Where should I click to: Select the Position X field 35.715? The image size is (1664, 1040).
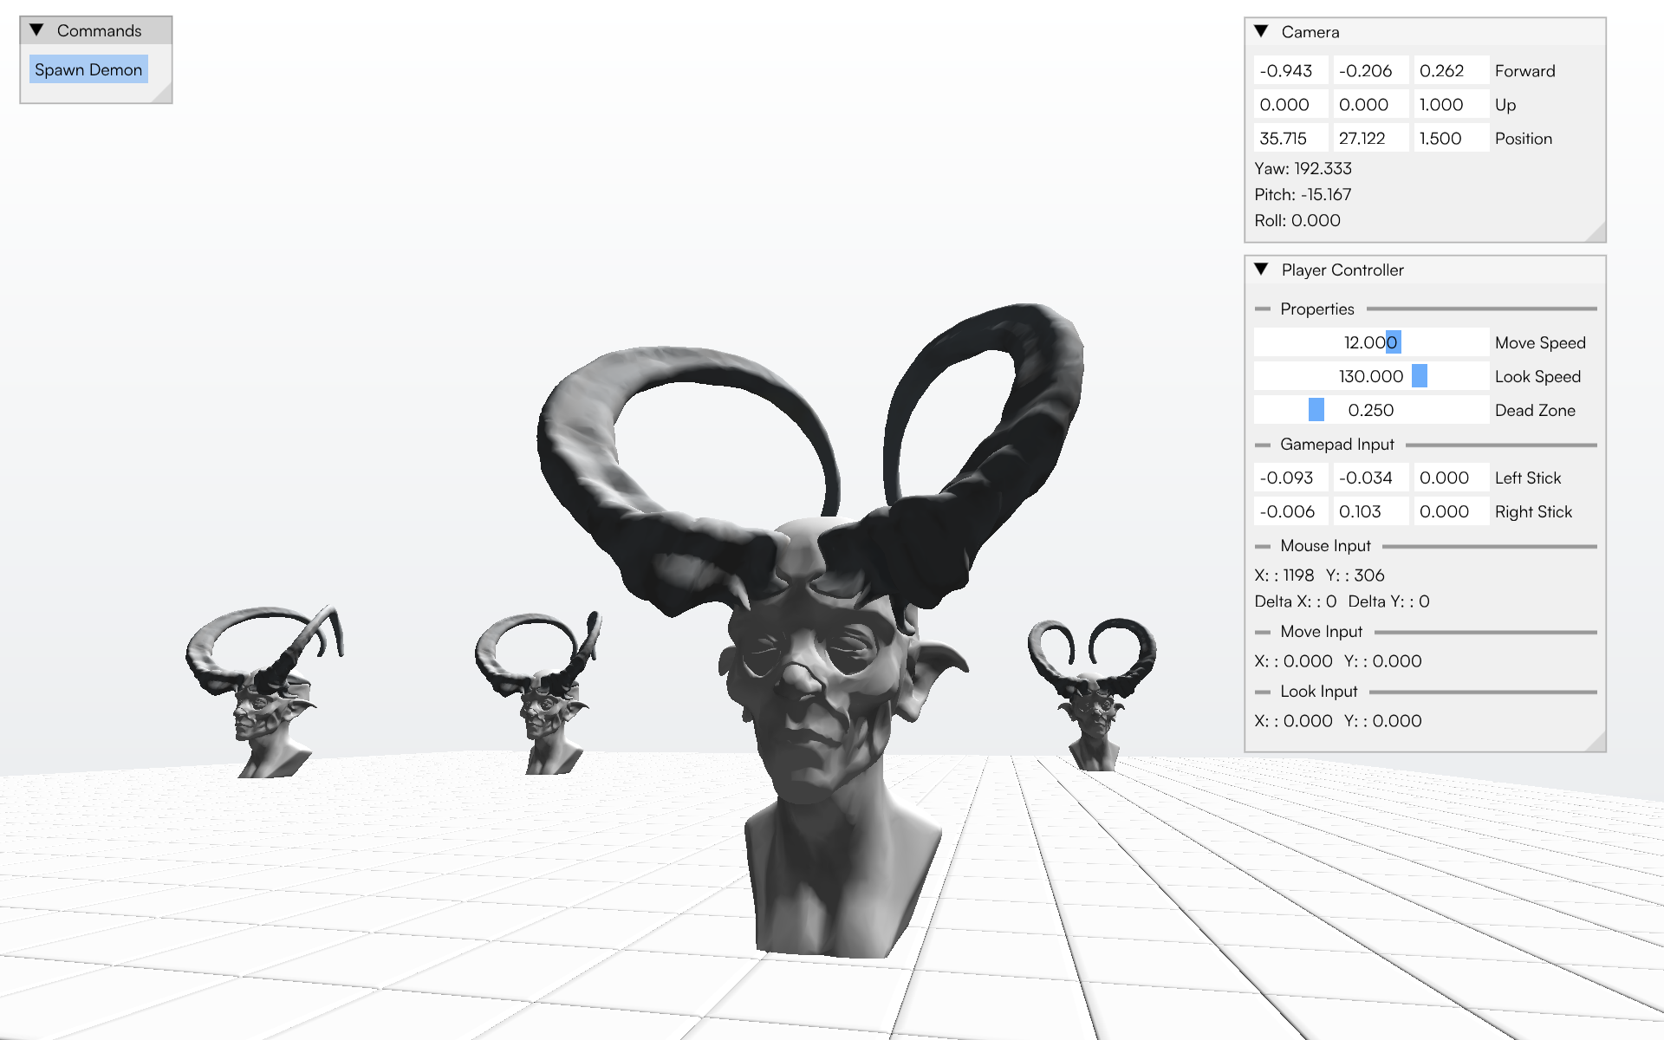click(1290, 138)
